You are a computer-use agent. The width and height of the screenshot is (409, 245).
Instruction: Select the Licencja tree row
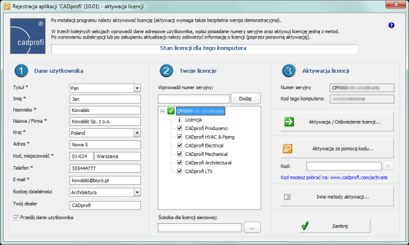193,120
